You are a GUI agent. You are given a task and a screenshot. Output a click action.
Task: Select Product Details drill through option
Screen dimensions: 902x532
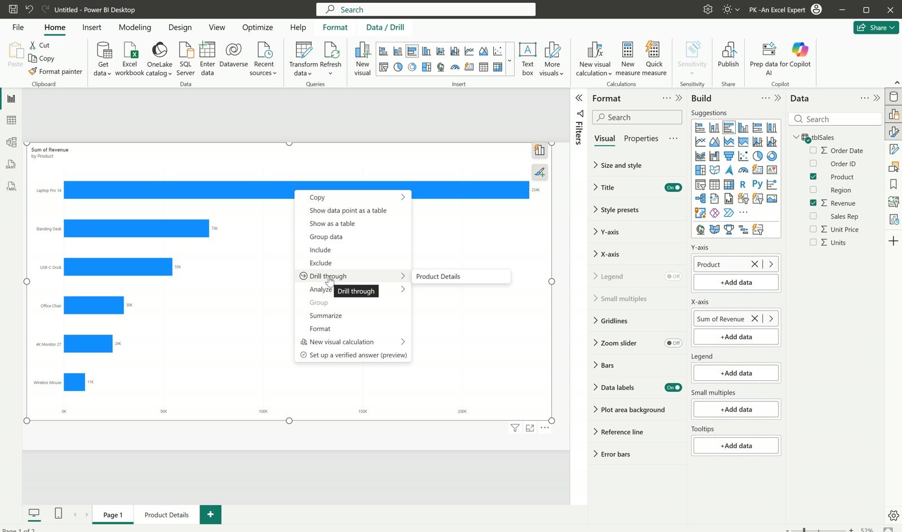pos(461,277)
